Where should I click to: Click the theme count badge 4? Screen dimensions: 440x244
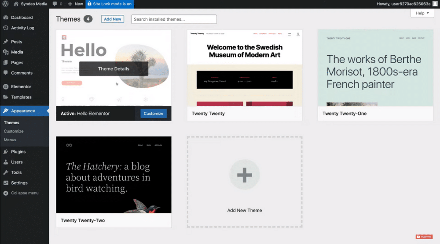pos(88,19)
